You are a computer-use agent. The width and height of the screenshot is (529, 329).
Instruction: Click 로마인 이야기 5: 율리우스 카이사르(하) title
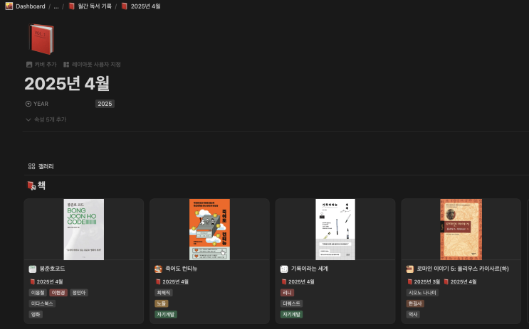[x=463, y=269]
